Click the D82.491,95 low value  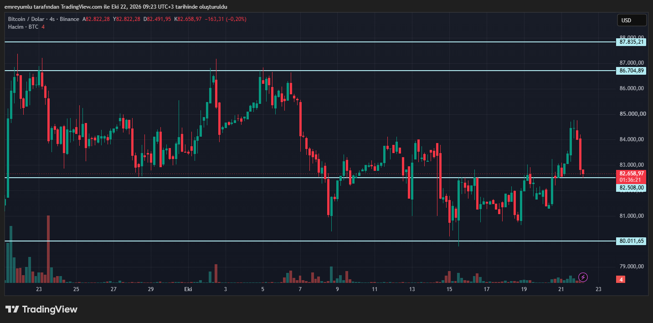[157, 19]
